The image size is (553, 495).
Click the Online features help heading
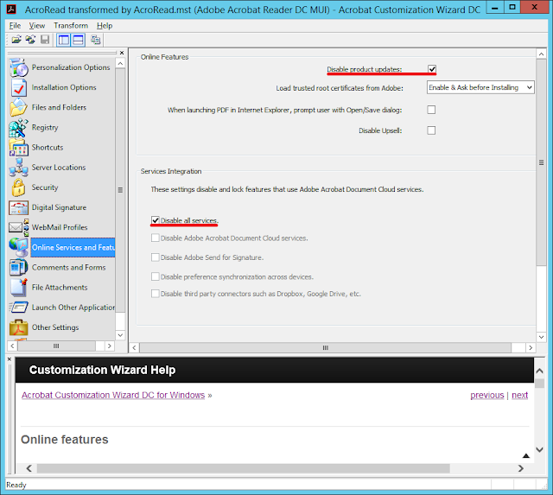pyautogui.click(x=65, y=440)
